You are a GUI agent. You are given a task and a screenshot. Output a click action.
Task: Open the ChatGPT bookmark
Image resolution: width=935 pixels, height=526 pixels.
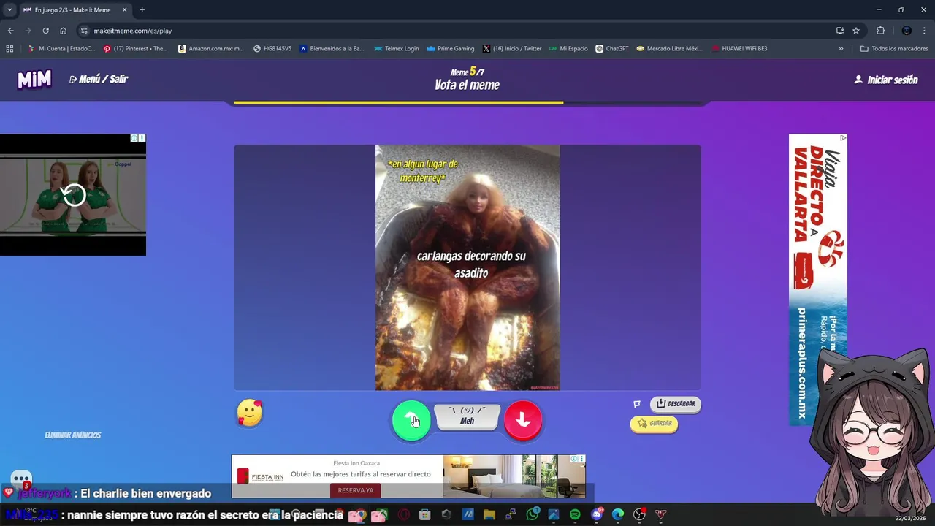coord(612,49)
